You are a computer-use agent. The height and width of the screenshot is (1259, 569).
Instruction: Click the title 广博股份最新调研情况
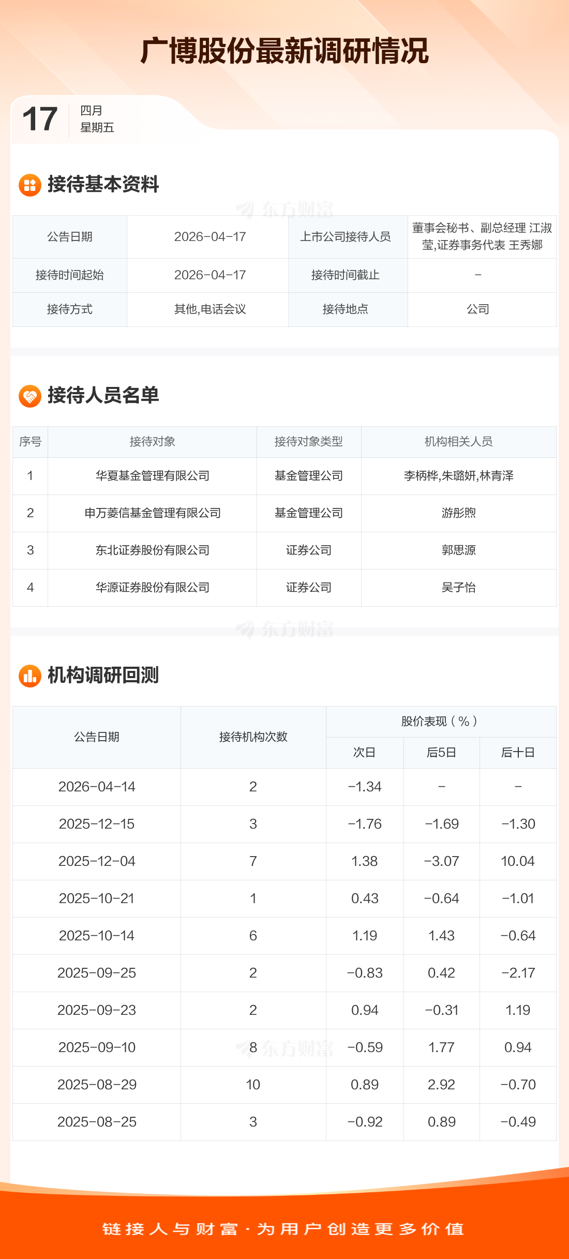click(284, 51)
